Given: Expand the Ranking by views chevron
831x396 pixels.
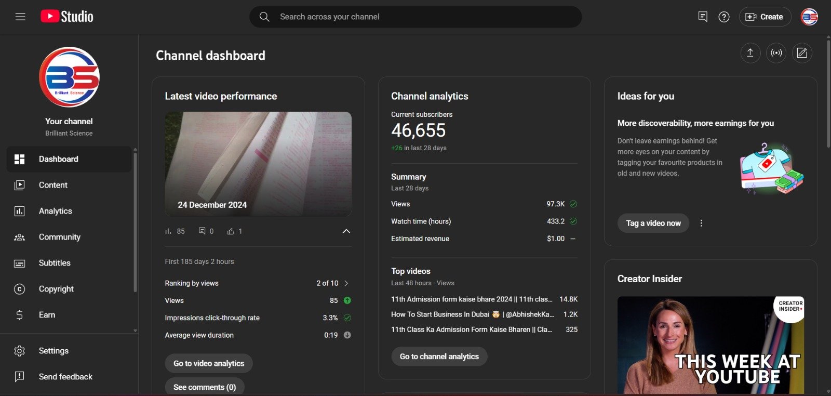Looking at the screenshot, I should 346,283.
